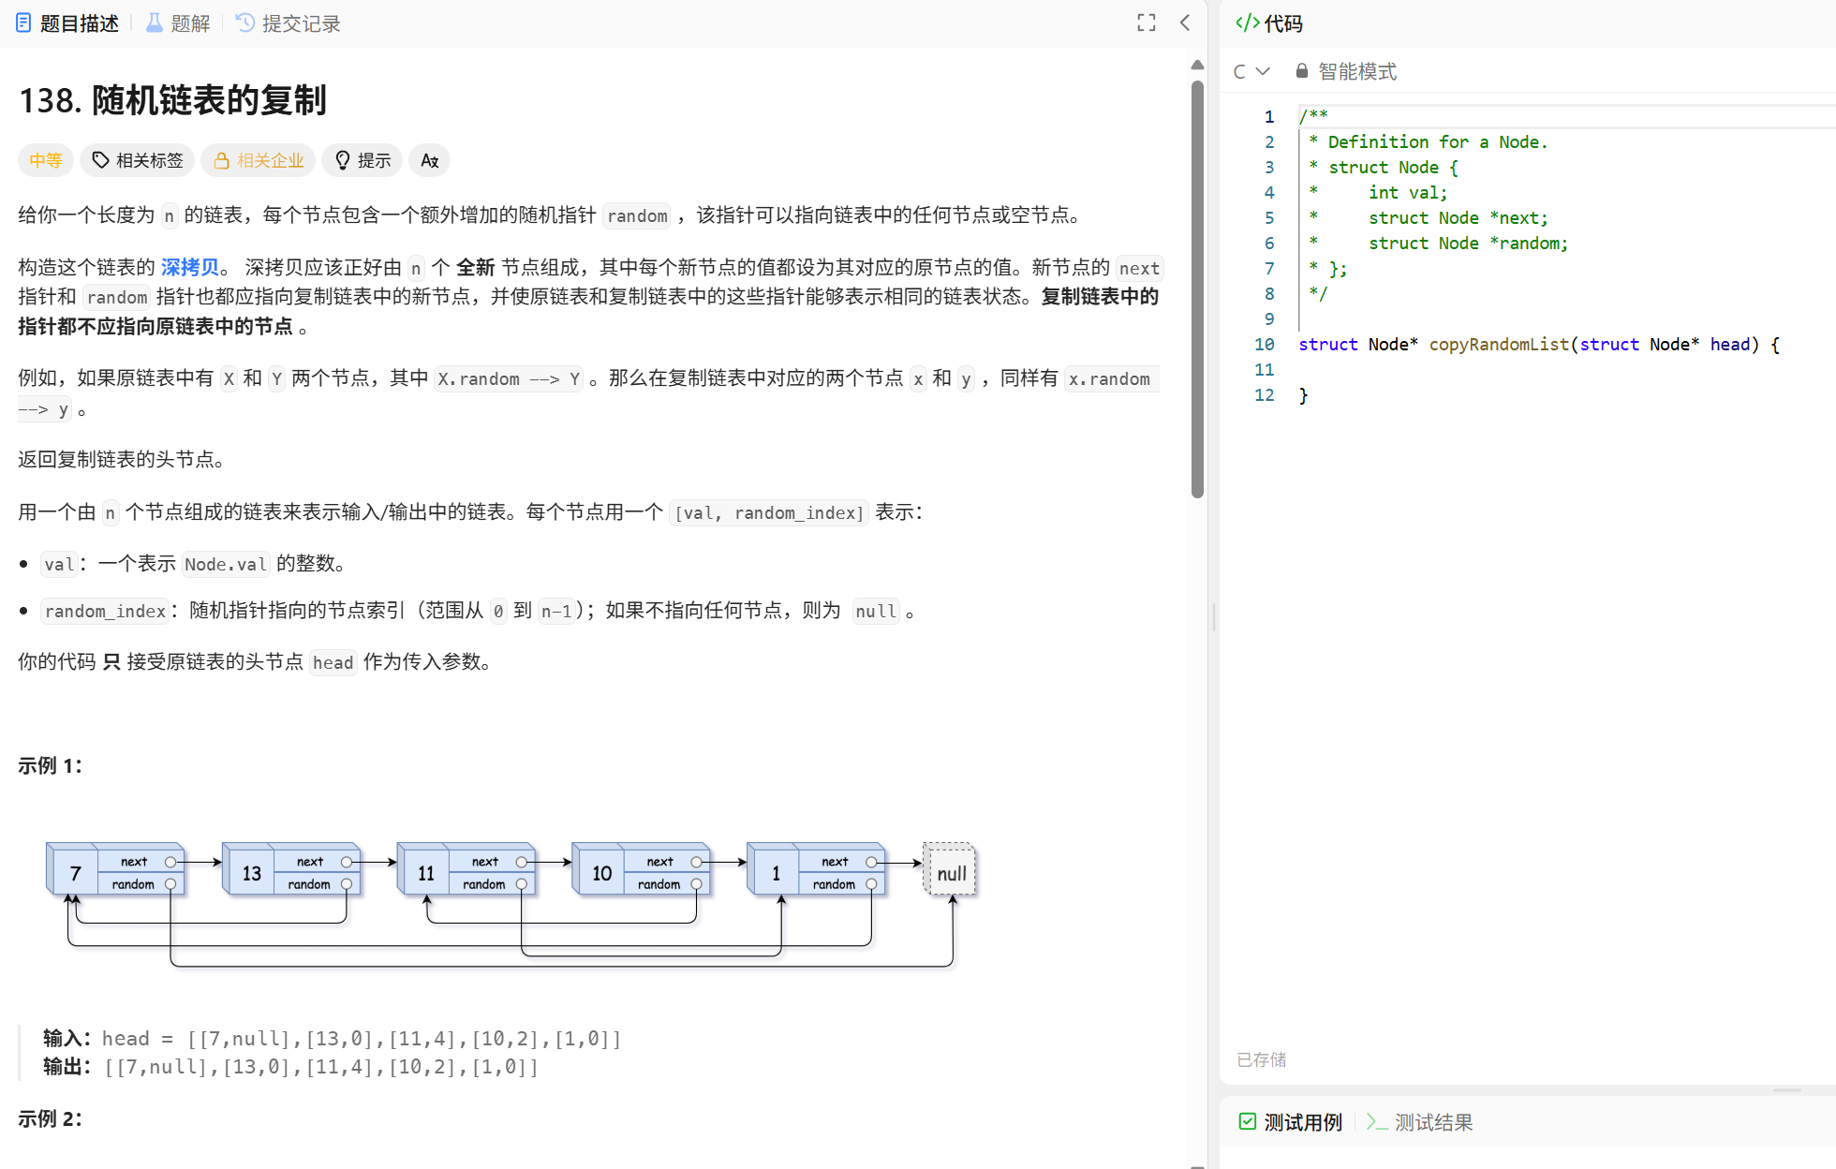Click the 输入 head example line

tap(333, 1038)
